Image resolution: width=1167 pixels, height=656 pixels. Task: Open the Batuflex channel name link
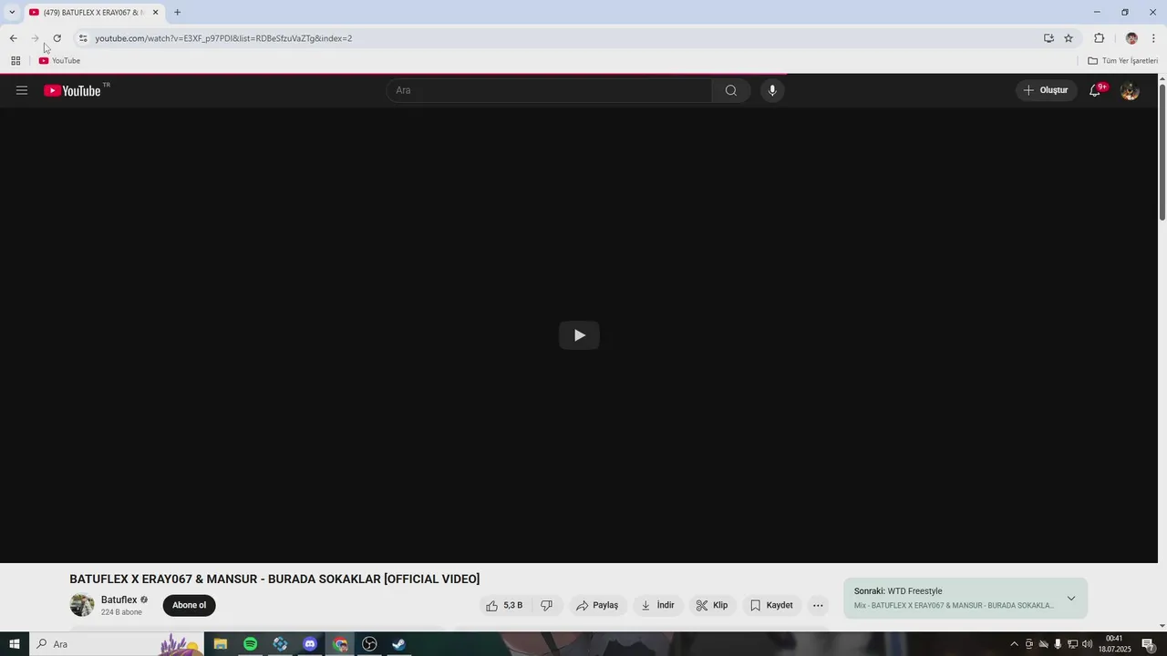[x=119, y=600]
